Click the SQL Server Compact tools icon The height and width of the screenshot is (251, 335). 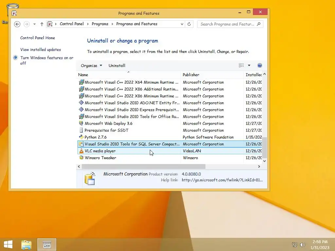click(x=81, y=144)
